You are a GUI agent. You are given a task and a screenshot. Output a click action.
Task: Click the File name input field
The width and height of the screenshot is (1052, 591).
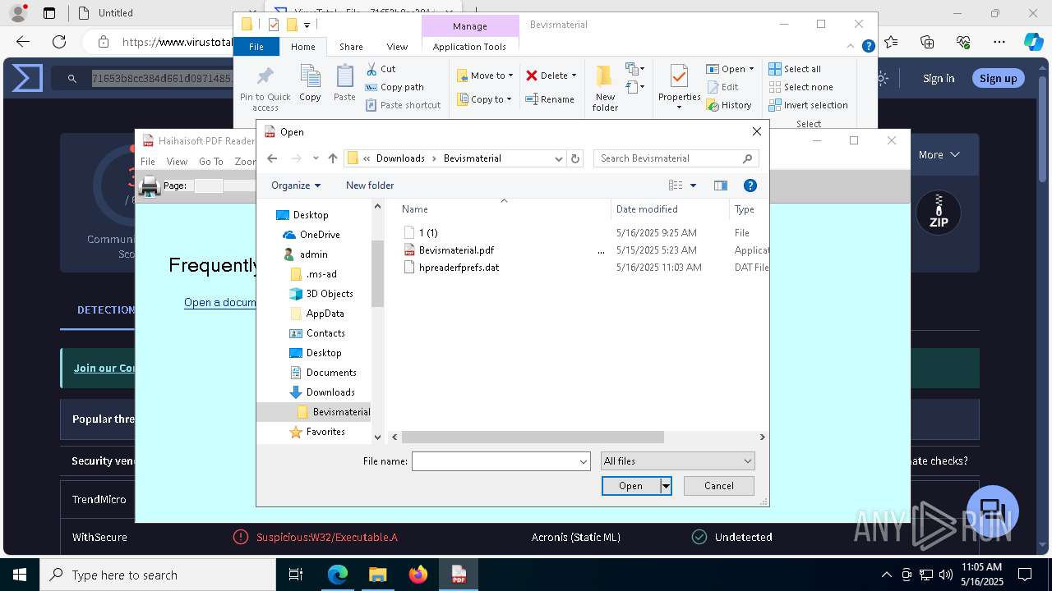[495, 461]
